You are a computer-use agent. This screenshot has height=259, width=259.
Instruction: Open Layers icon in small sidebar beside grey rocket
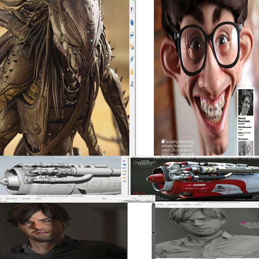pos(124,168)
